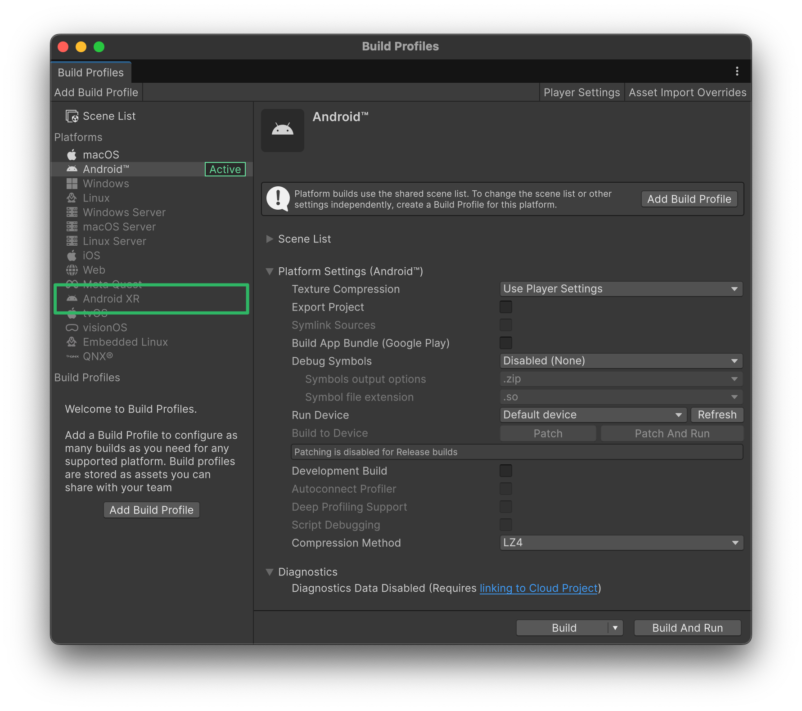
Task: Open Asset Import Overrides
Action: (688, 92)
